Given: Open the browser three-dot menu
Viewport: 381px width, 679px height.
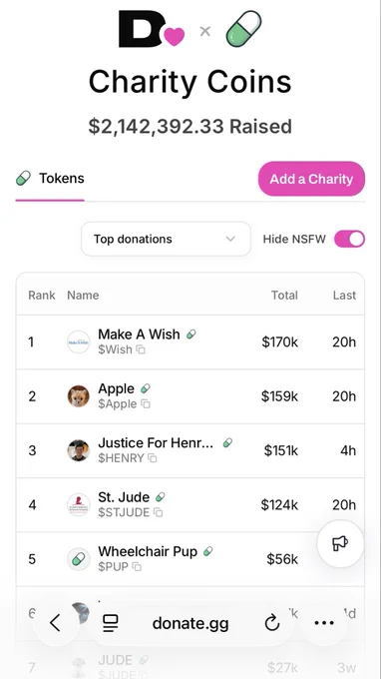Looking at the screenshot, I should pyautogui.click(x=324, y=623).
